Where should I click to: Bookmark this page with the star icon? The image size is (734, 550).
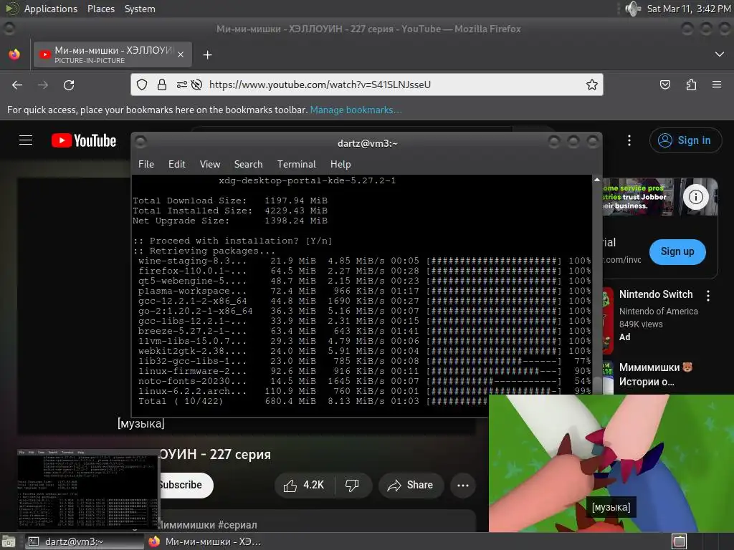pyautogui.click(x=591, y=85)
